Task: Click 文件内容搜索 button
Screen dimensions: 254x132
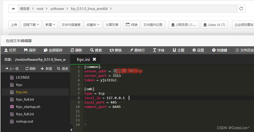Action: pyautogui.click(x=71, y=25)
